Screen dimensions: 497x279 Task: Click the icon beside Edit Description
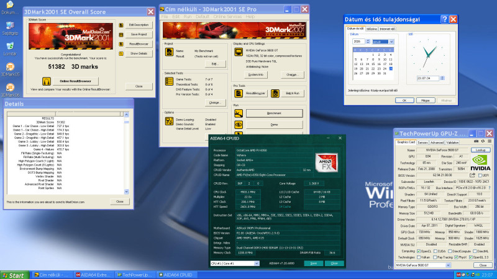click(x=121, y=25)
